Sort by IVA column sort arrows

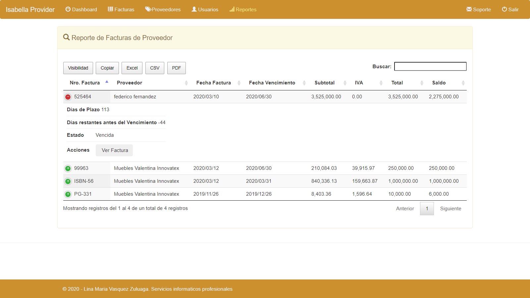pos(381,83)
